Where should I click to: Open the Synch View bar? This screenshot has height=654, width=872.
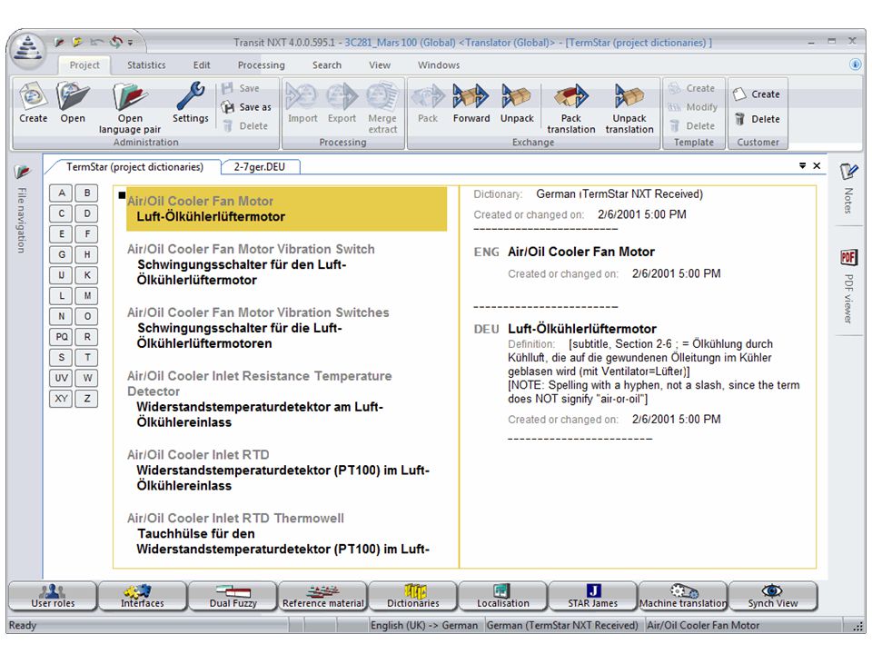click(x=773, y=596)
